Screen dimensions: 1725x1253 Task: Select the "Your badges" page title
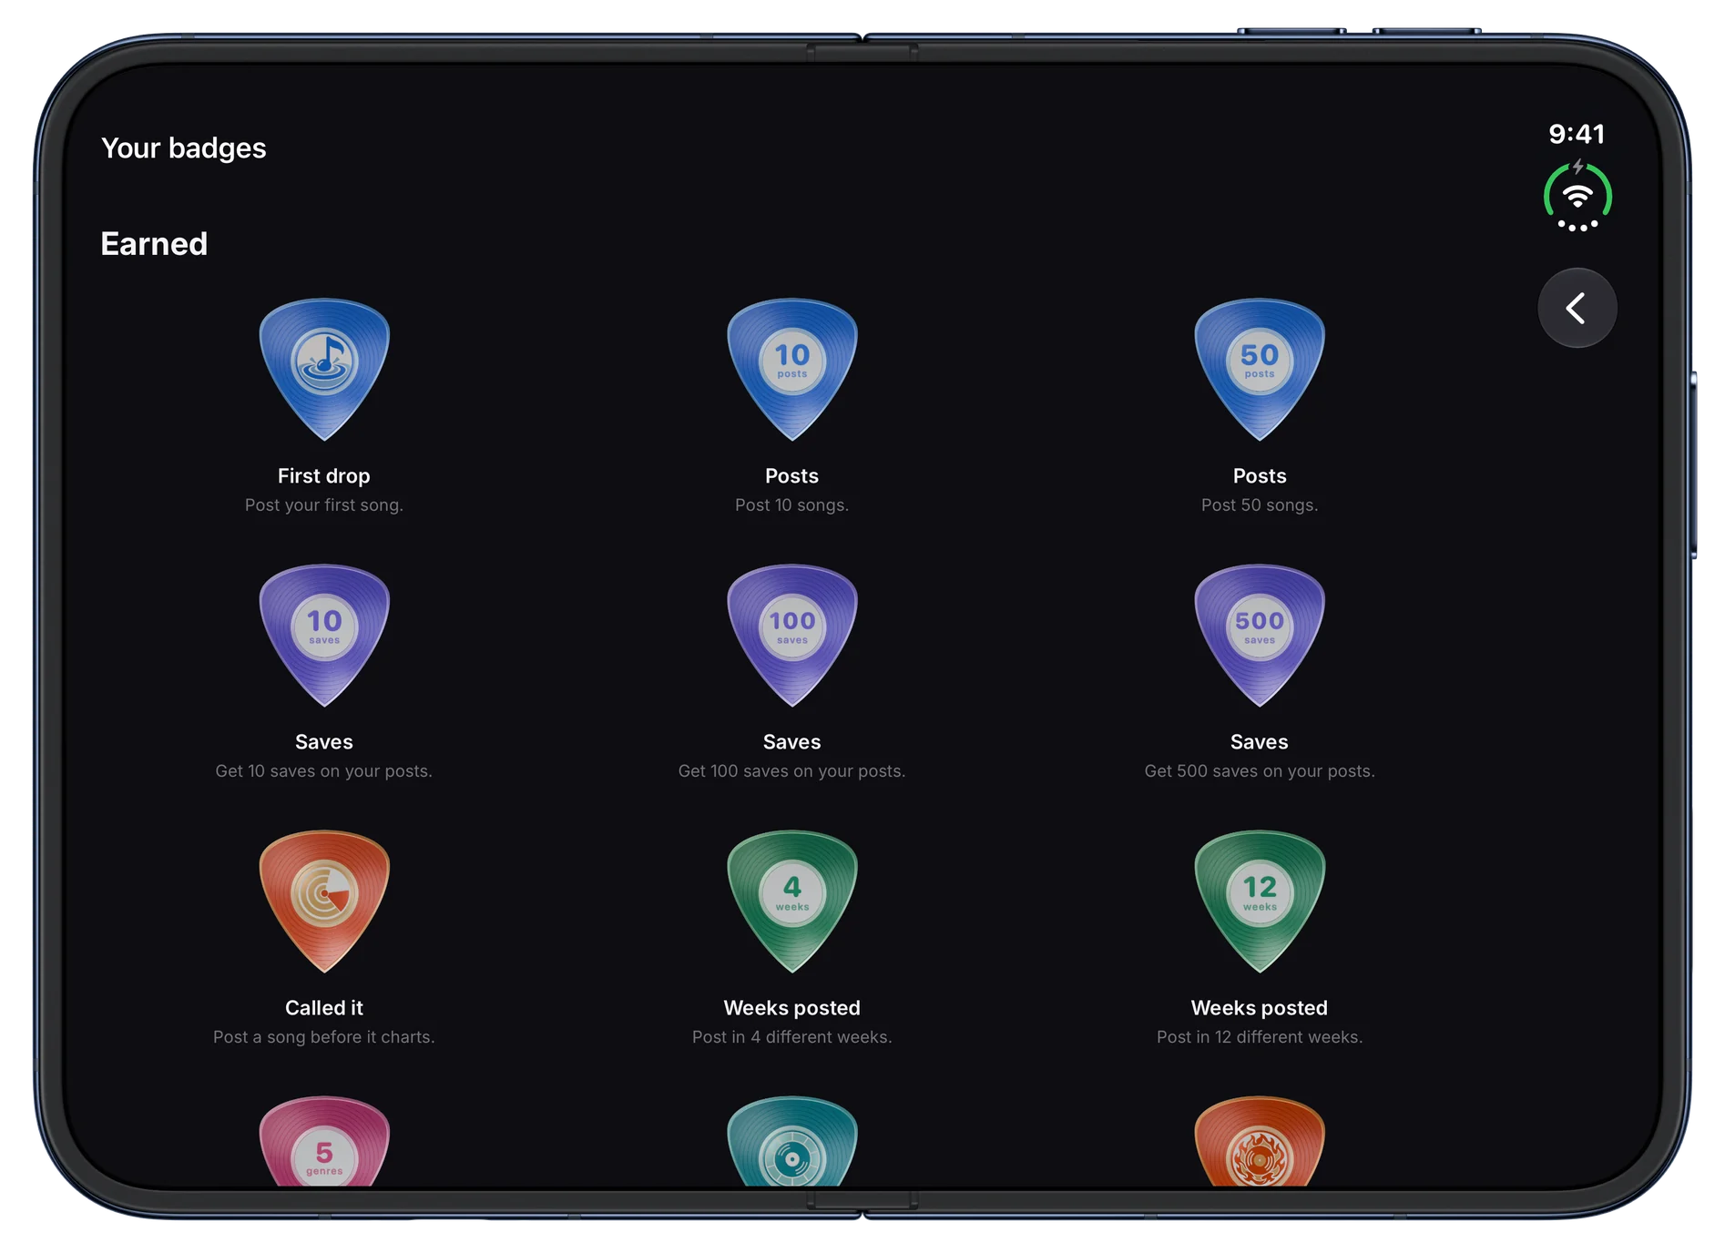pyautogui.click(x=184, y=148)
